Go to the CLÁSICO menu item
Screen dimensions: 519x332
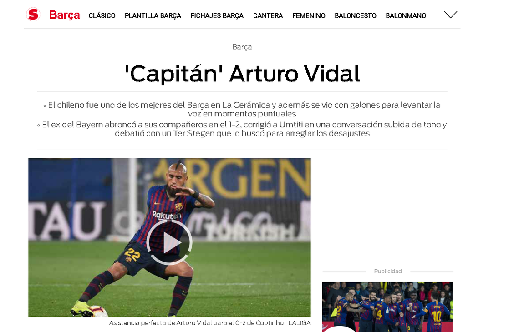coord(102,15)
